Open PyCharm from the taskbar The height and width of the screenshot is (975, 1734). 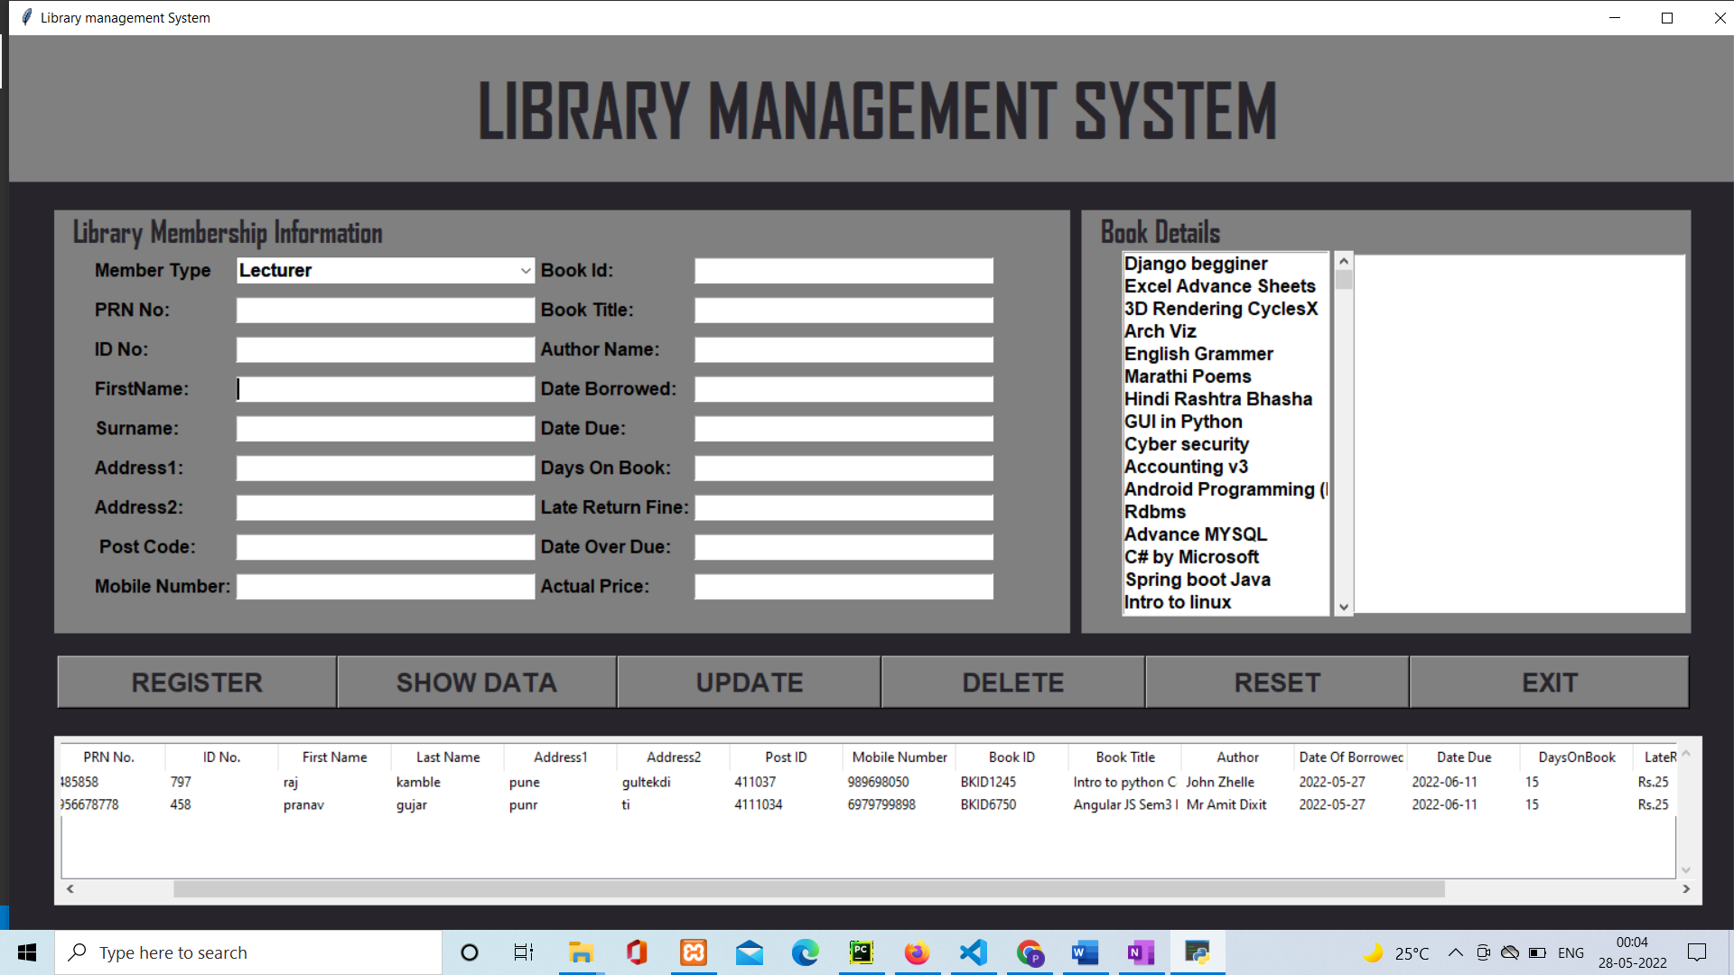click(x=862, y=952)
